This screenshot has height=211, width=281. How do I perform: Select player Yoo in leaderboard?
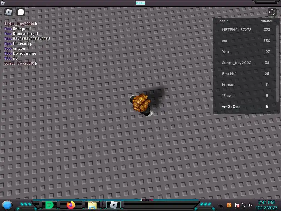(x=245, y=52)
